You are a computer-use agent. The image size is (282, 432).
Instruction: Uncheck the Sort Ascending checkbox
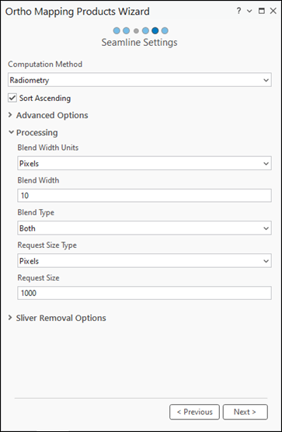[12, 98]
